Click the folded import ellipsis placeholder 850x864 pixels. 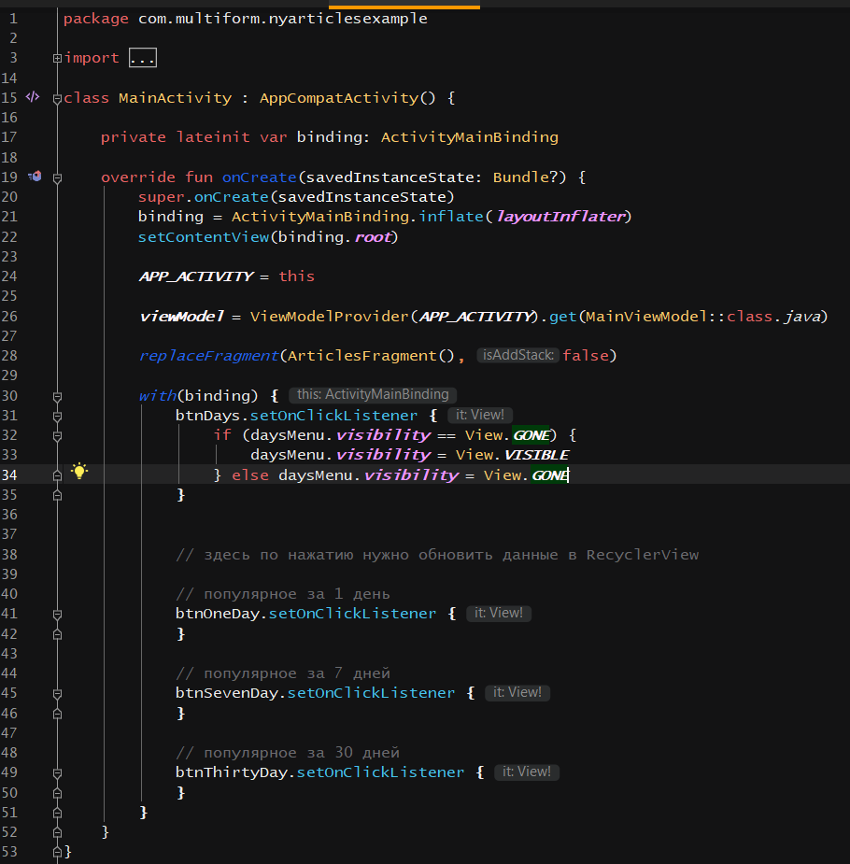[x=143, y=58]
